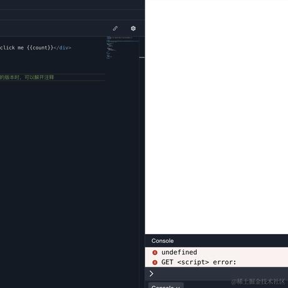Click the red error icon beside undefined
Screen dimensions: 288x288
tap(155, 252)
